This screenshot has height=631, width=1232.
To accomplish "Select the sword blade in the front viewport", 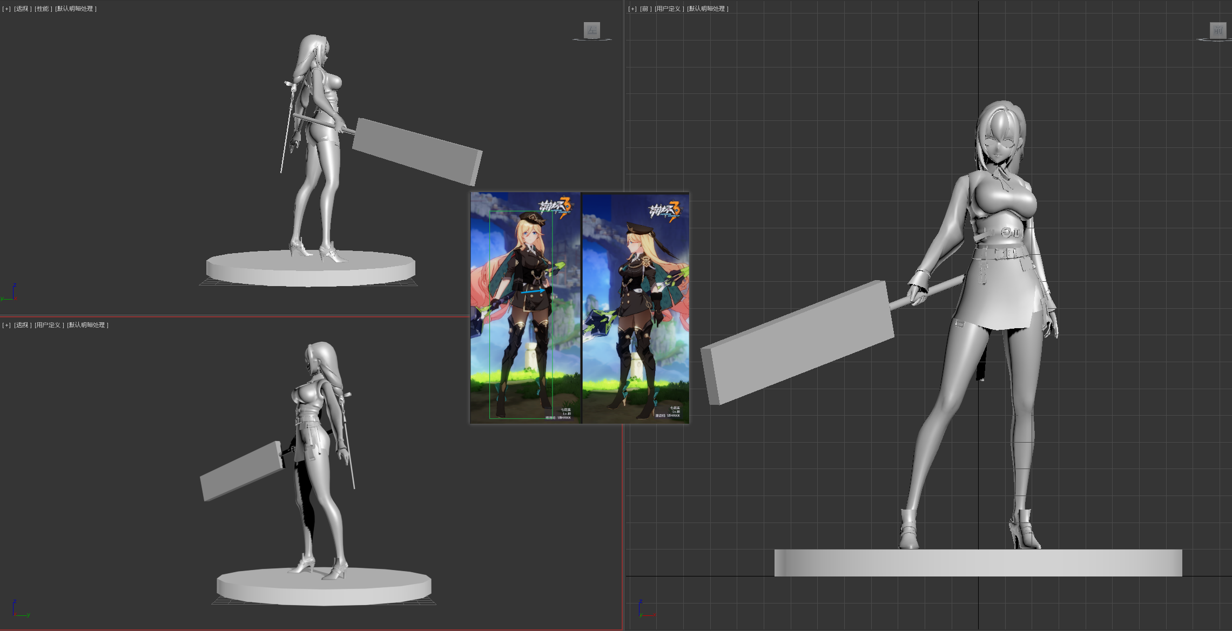I will click(797, 342).
